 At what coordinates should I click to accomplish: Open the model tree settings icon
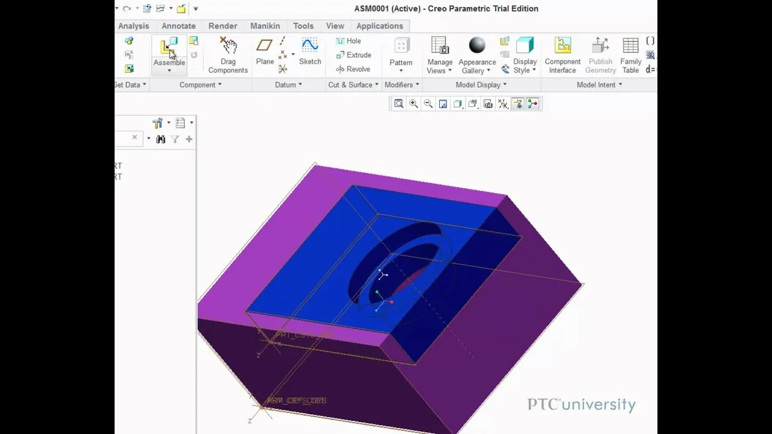[x=158, y=123]
